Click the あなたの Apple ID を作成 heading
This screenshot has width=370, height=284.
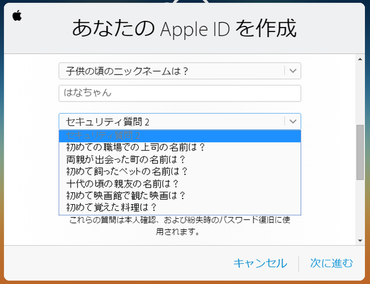[184, 29]
